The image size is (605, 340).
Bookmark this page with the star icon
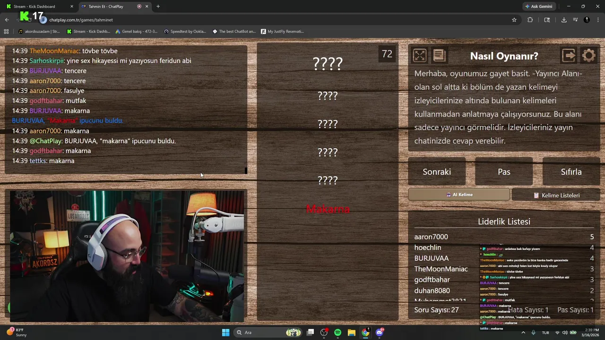(514, 20)
